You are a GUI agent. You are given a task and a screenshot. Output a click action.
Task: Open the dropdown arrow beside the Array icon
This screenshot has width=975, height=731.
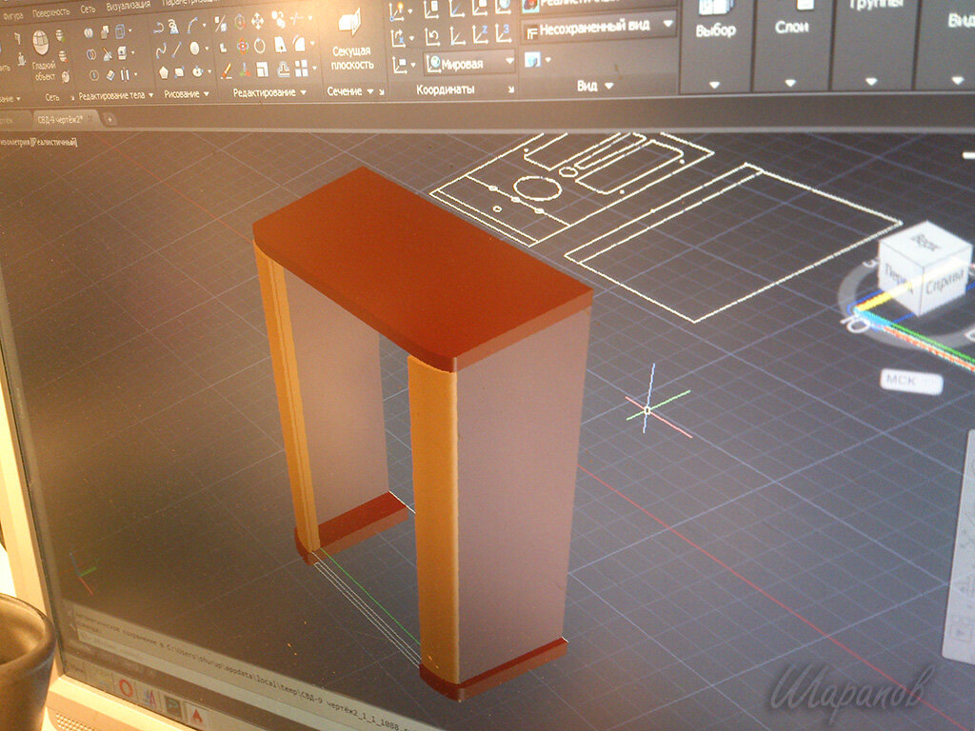point(314,68)
